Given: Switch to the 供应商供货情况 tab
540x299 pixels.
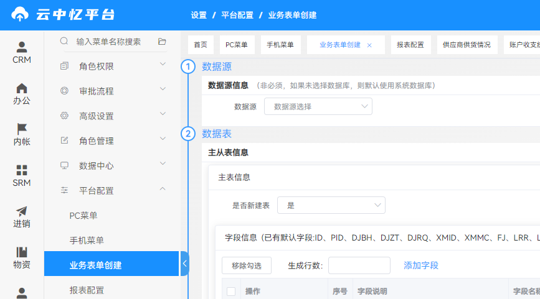Looking at the screenshot, I should point(467,45).
